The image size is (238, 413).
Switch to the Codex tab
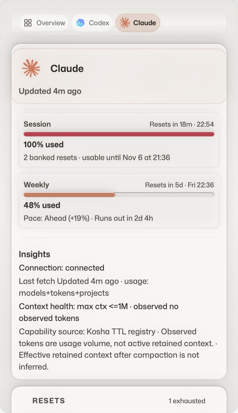(x=92, y=23)
